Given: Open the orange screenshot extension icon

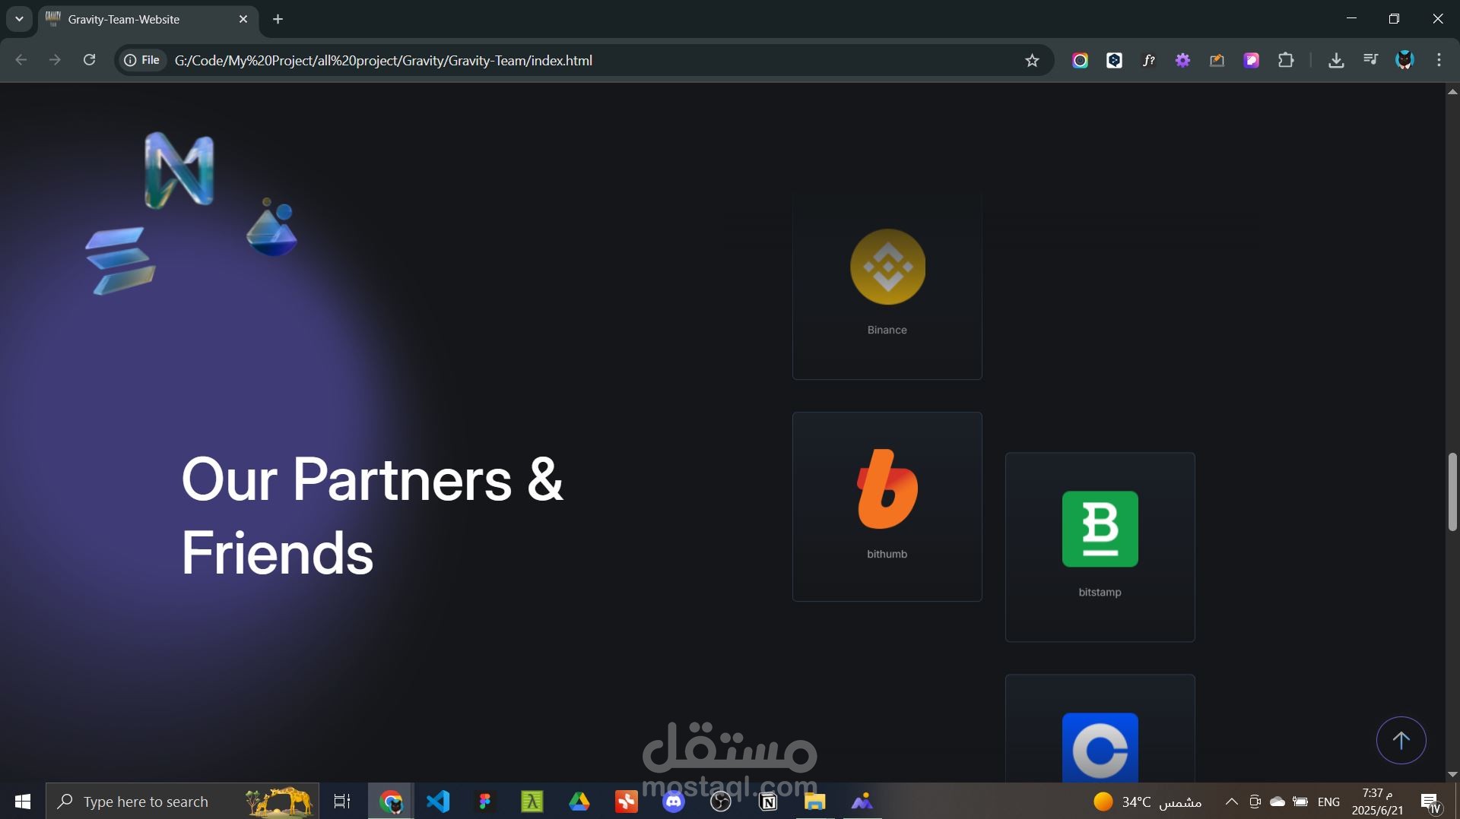Looking at the screenshot, I should (x=1217, y=61).
